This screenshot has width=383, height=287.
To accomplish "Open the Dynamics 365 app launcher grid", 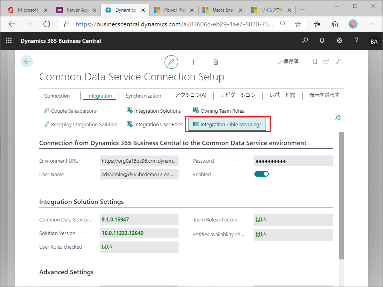I will point(9,40).
